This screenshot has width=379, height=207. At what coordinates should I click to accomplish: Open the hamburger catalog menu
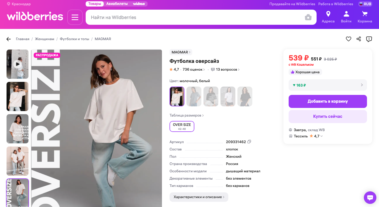75,17
